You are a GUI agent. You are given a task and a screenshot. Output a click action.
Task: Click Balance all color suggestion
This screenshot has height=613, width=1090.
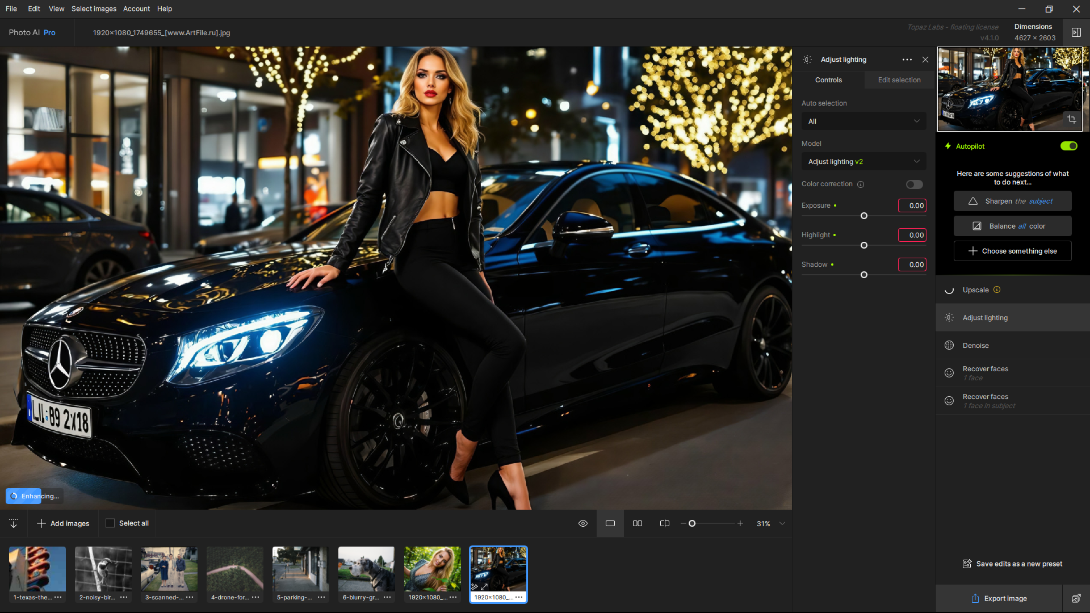1012,226
